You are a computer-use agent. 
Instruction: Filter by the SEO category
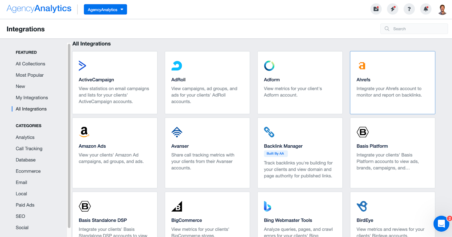[x=20, y=216]
